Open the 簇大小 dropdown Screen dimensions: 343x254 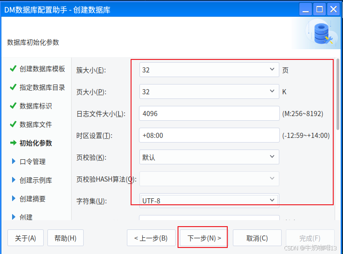(x=209, y=70)
